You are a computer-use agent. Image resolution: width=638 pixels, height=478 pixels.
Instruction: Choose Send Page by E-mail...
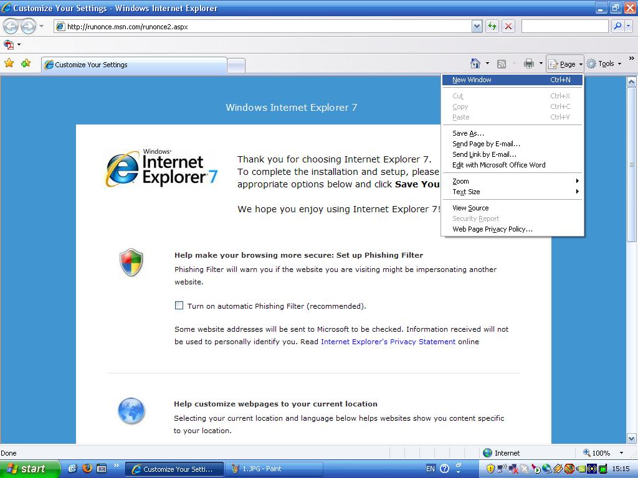pyautogui.click(x=512, y=144)
